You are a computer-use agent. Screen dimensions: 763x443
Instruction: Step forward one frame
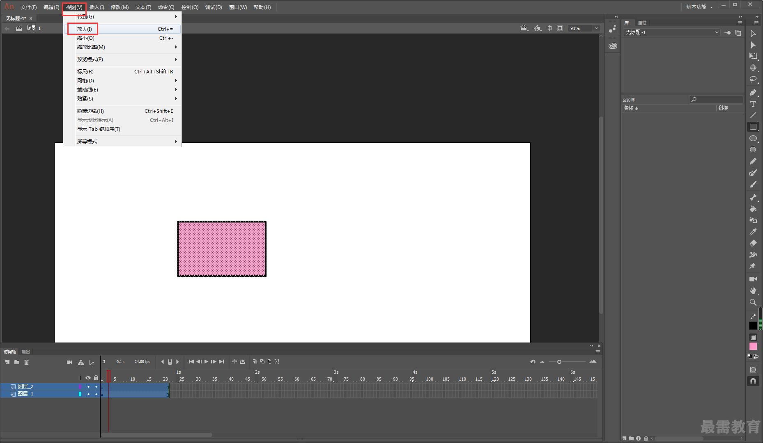click(214, 362)
